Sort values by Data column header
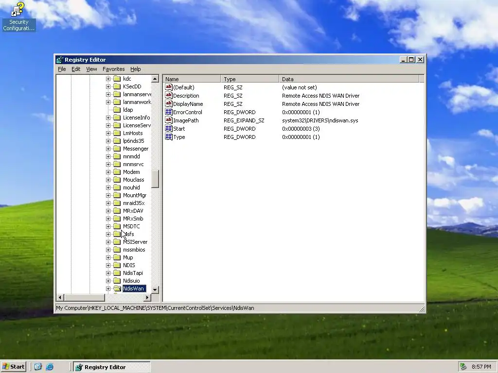 coord(349,79)
